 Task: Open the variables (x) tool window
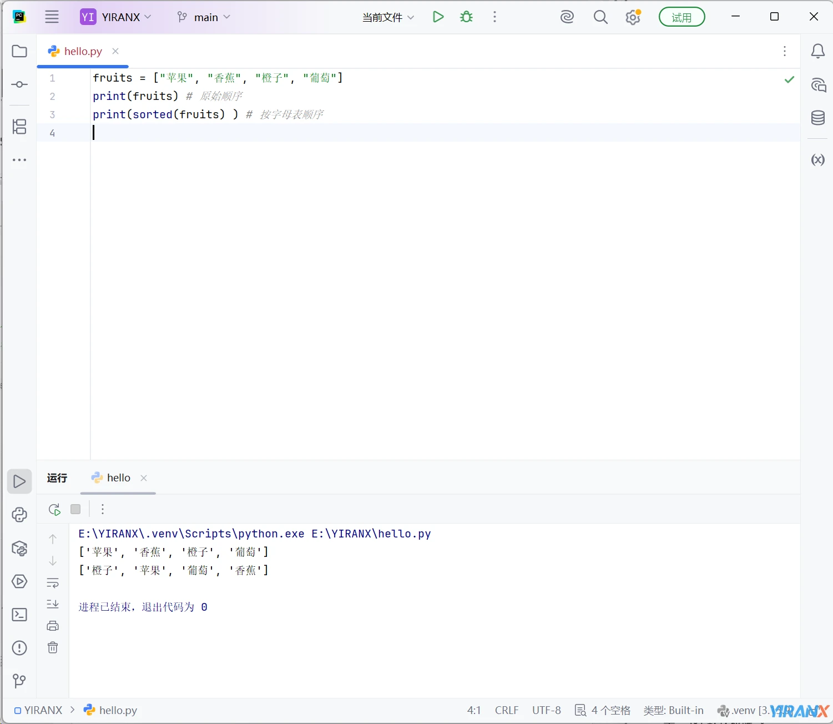click(818, 160)
